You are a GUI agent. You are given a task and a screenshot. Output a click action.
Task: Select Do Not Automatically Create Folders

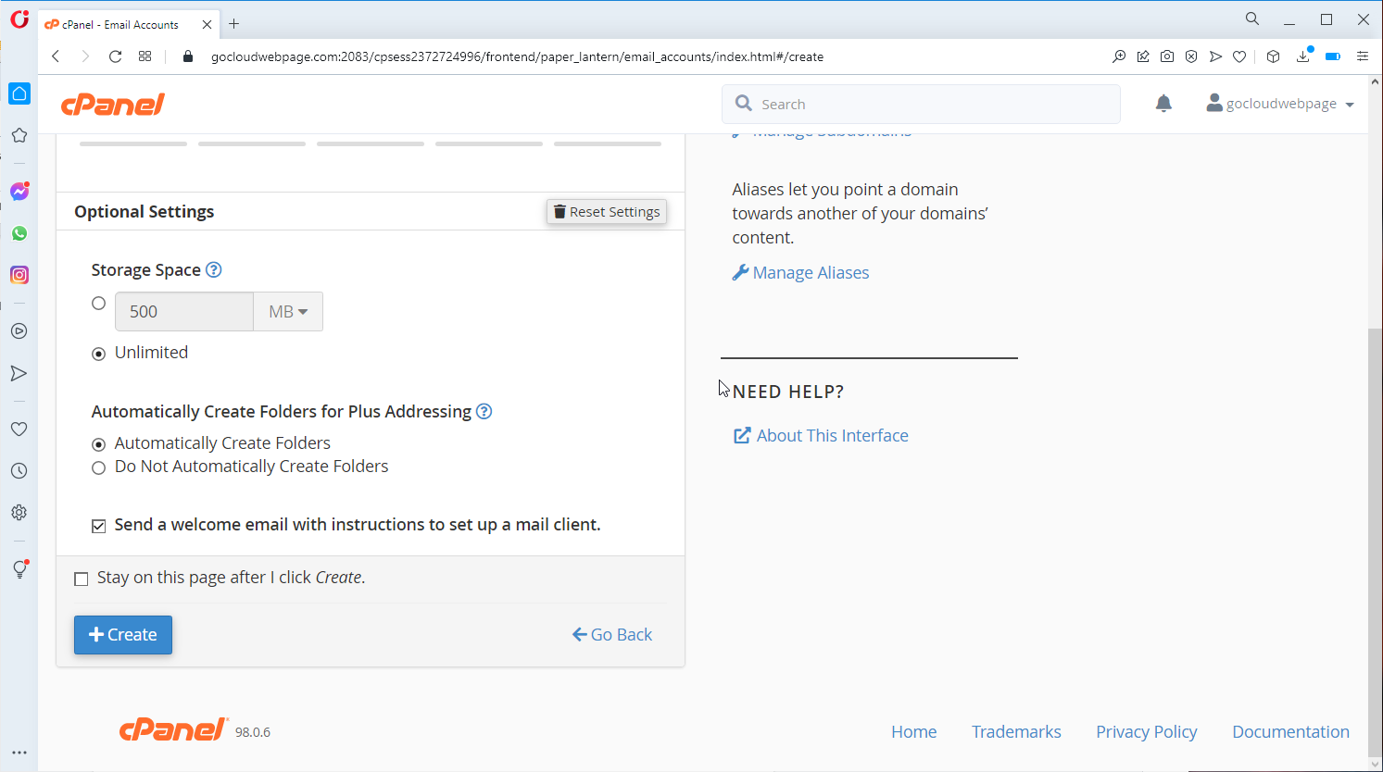point(98,468)
